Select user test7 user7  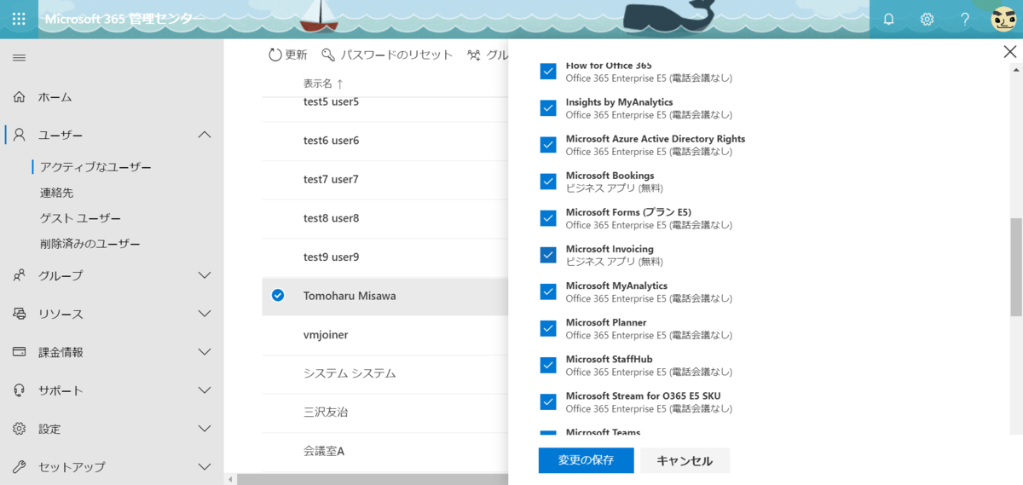click(331, 179)
